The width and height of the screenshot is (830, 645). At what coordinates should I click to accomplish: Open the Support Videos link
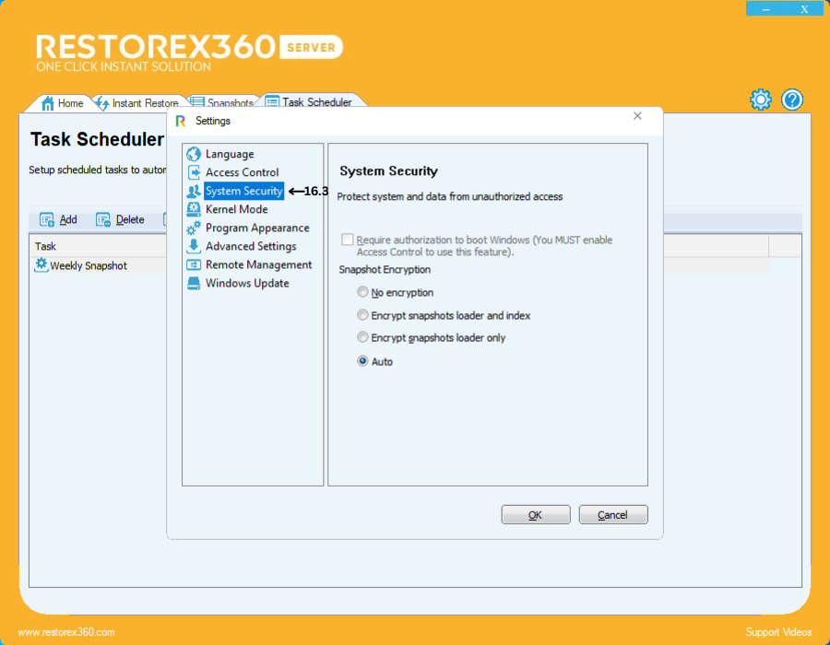(x=778, y=632)
